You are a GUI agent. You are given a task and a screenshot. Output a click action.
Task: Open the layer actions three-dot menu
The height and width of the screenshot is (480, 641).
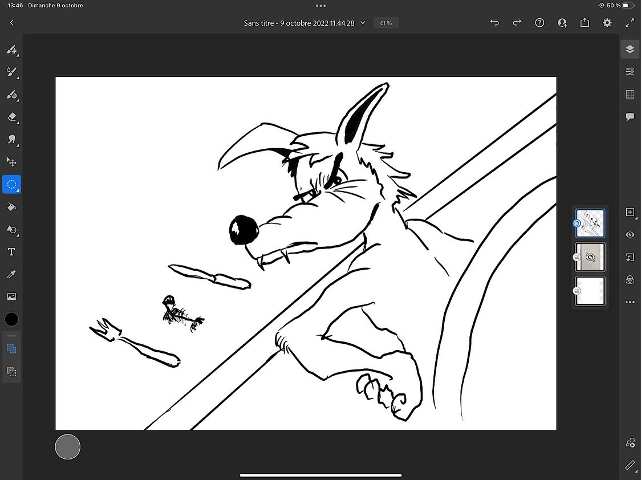[630, 302]
